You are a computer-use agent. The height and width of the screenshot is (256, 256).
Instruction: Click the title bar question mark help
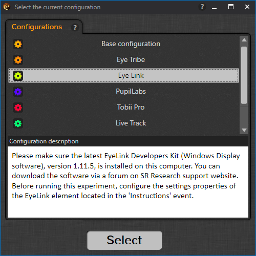pos(202,7)
